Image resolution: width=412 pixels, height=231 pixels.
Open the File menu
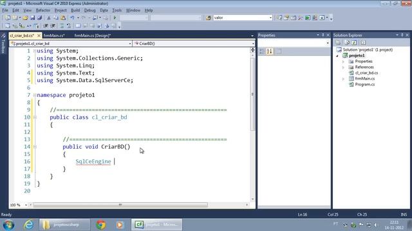pos(5,10)
